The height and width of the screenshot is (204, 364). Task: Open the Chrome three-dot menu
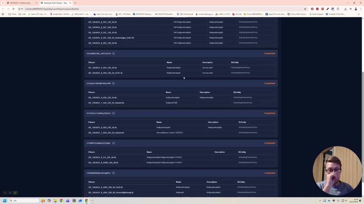pos(361,9)
